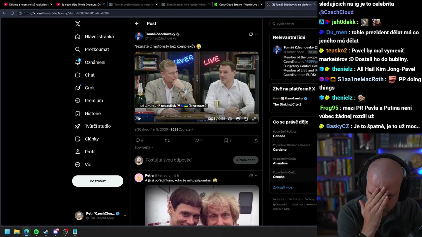Click the Postovat button

click(98, 181)
